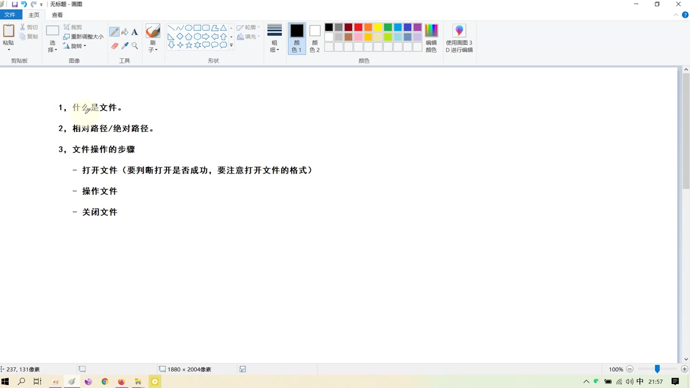Open Firefox from the taskbar
Screen dimensions: 690x388
(121, 382)
